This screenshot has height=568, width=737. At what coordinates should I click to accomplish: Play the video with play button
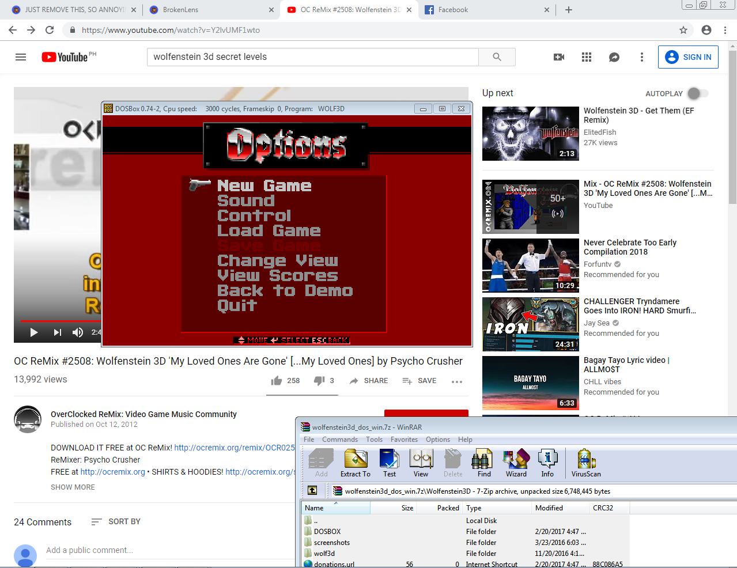click(33, 332)
